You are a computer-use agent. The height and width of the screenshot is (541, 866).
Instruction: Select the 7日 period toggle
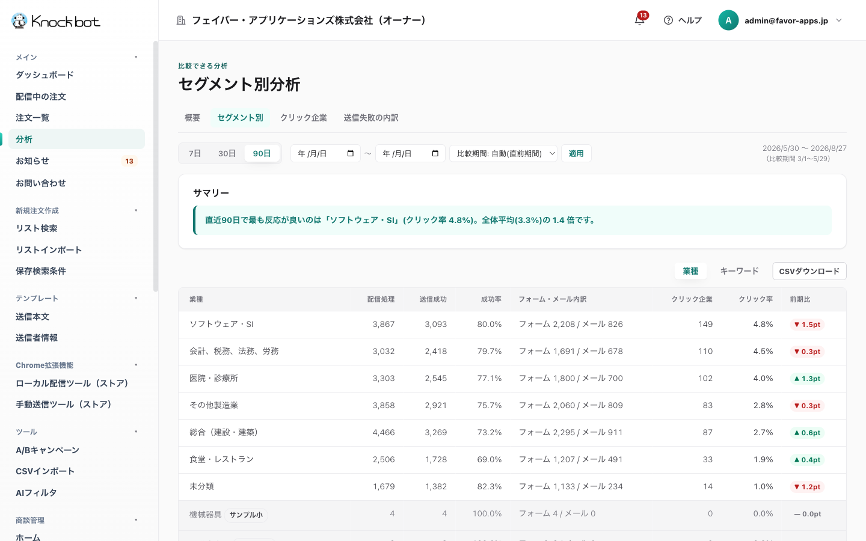click(195, 153)
